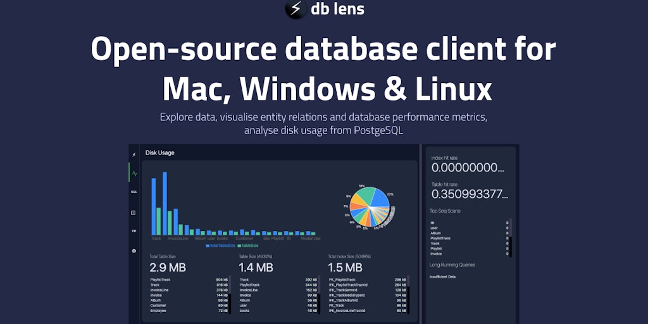Select IFK_TrackGenreId index row
648x324 pixels.
(x=368, y=290)
